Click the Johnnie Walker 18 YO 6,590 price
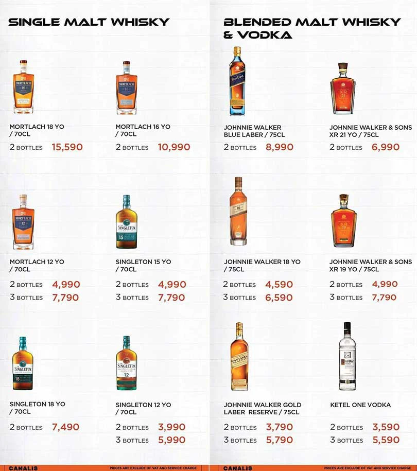This screenshot has height=471, width=417. coord(279,298)
